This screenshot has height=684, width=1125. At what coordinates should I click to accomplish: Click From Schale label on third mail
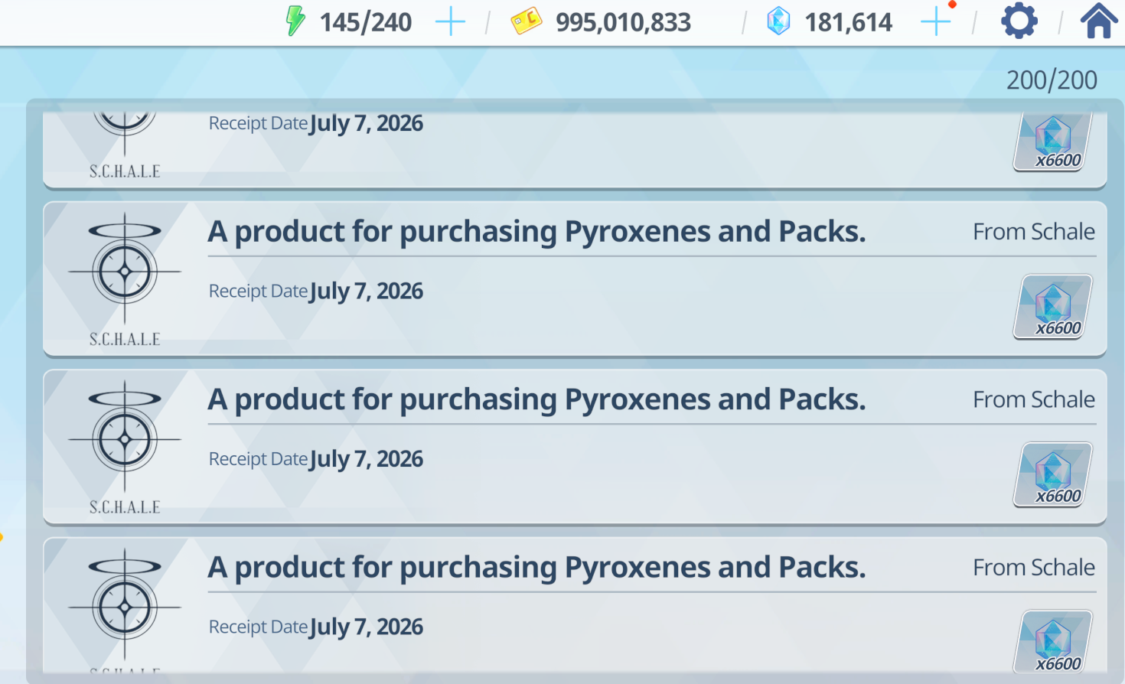1034,399
